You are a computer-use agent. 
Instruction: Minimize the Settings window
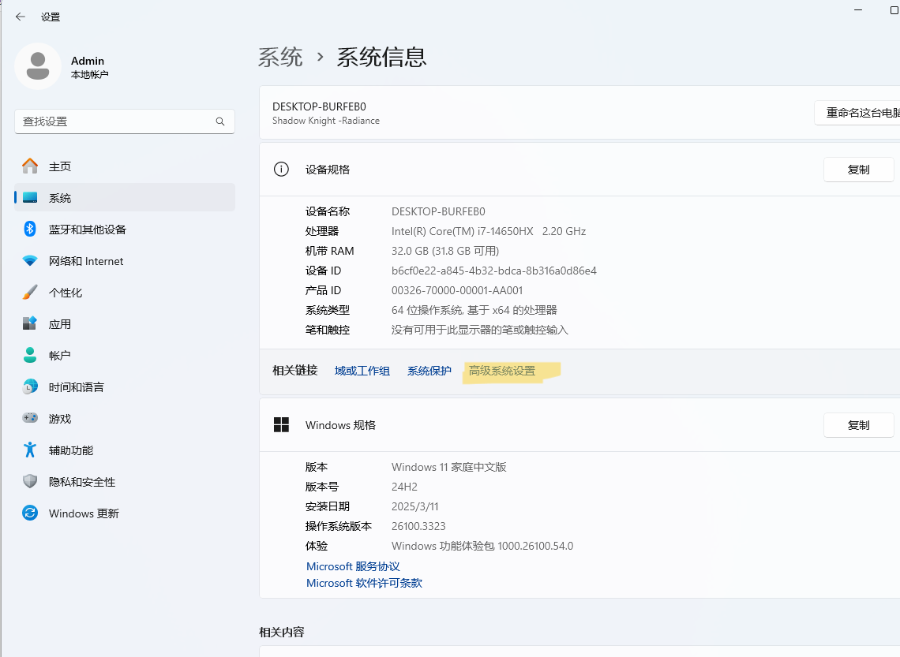click(x=858, y=10)
